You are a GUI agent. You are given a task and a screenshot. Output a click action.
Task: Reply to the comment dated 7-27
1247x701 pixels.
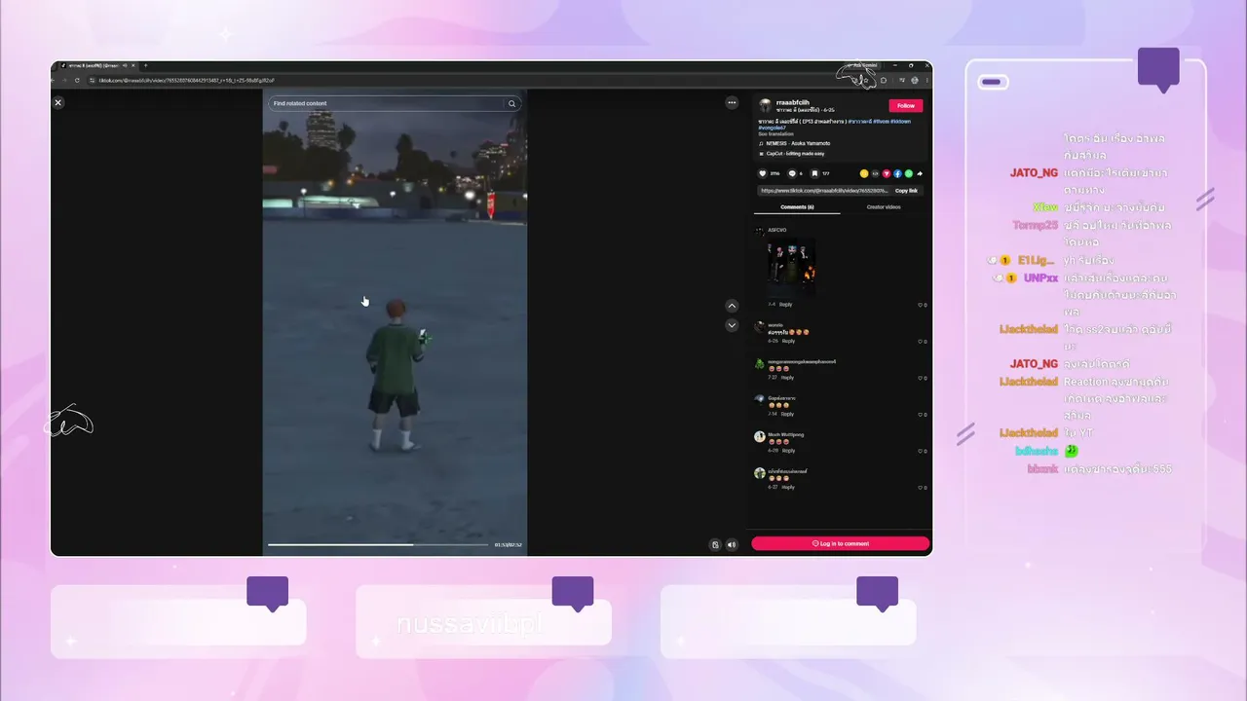coord(787,378)
